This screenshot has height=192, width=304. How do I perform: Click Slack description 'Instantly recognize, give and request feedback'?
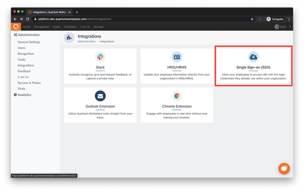coord(100,76)
